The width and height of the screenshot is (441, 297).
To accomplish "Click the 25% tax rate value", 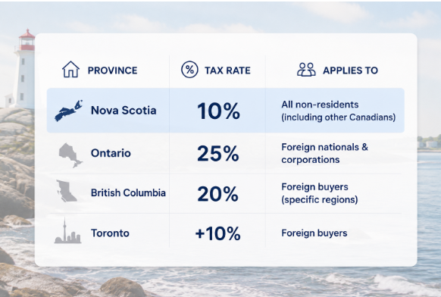I will (x=218, y=154).
